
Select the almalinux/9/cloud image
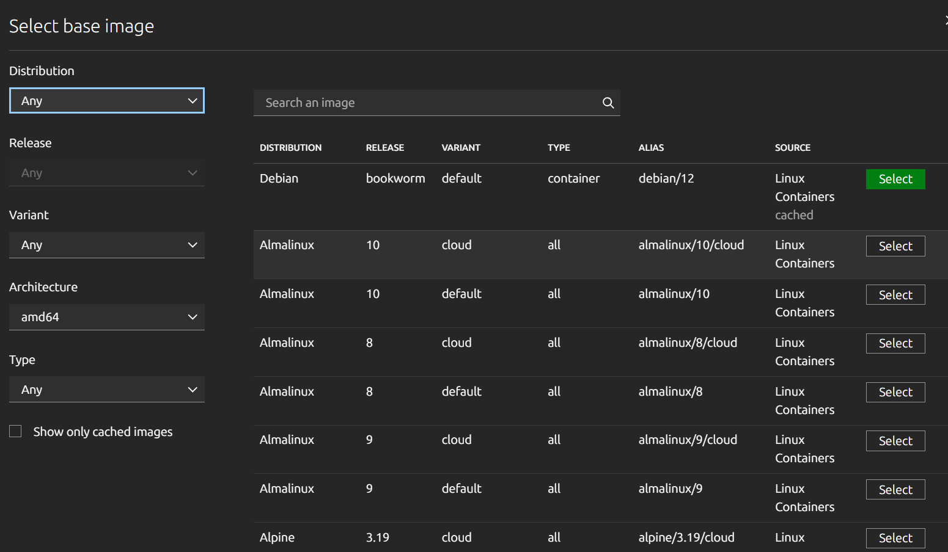coord(895,441)
